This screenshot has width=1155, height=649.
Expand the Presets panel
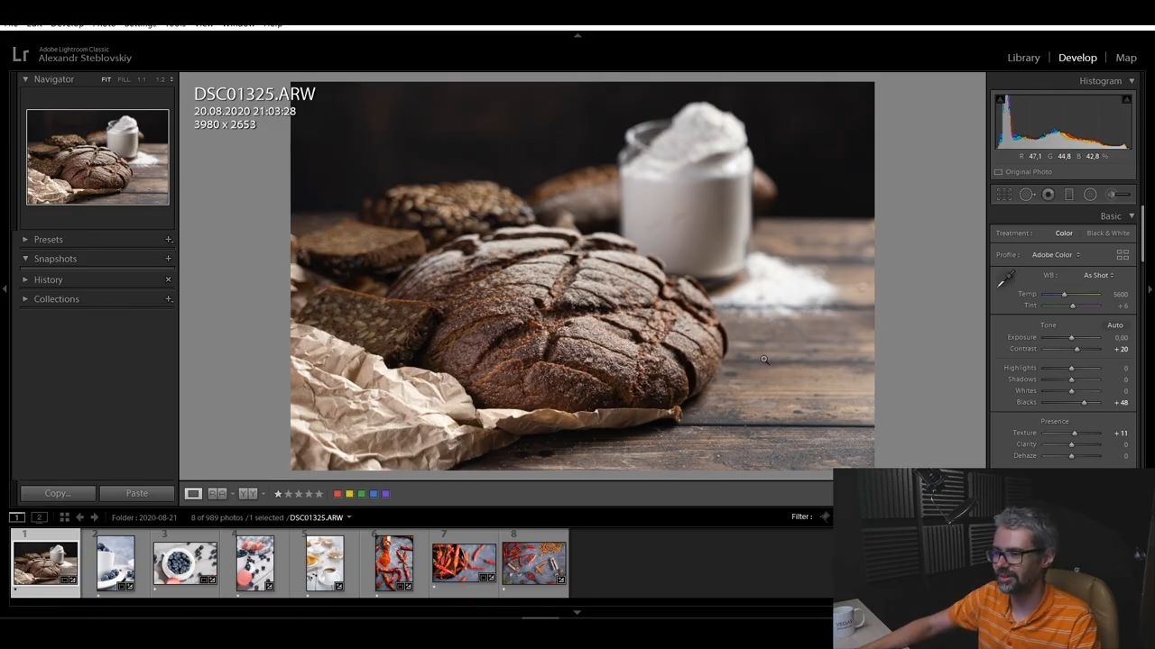(25, 240)
